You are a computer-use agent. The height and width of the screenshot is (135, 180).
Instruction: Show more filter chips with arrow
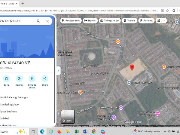(164, 20)
